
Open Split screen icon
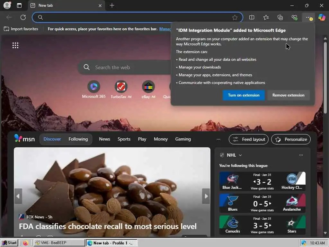coord(252,17)
